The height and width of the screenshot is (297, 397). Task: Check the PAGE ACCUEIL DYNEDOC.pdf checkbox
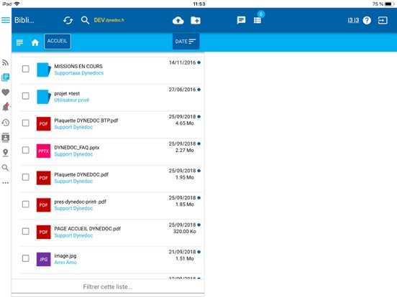click(x=26, y=231)
